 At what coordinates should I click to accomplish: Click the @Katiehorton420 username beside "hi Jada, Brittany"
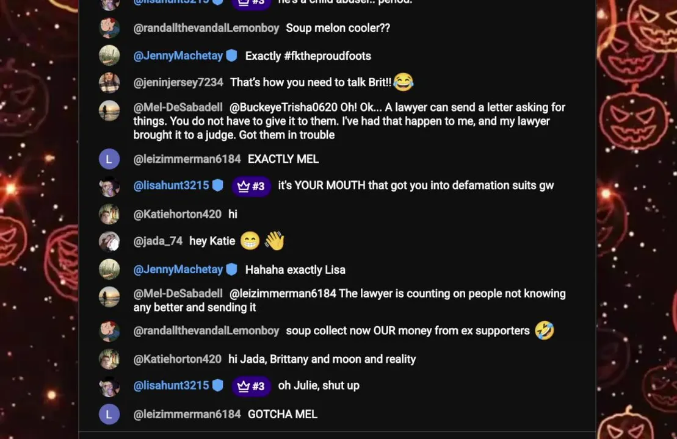[177, 359]
